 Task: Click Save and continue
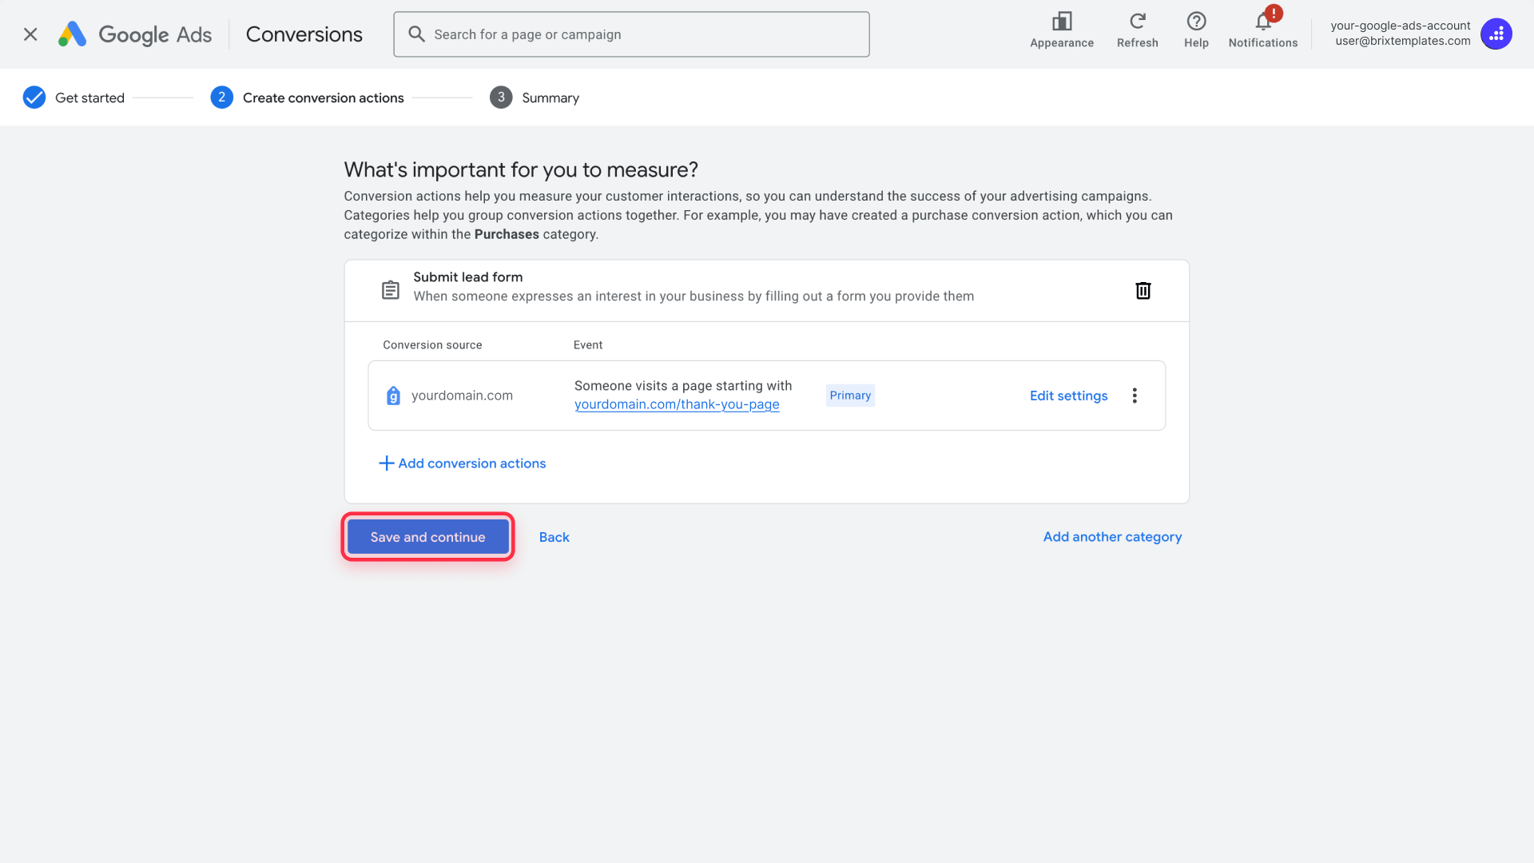pos(427,536)
